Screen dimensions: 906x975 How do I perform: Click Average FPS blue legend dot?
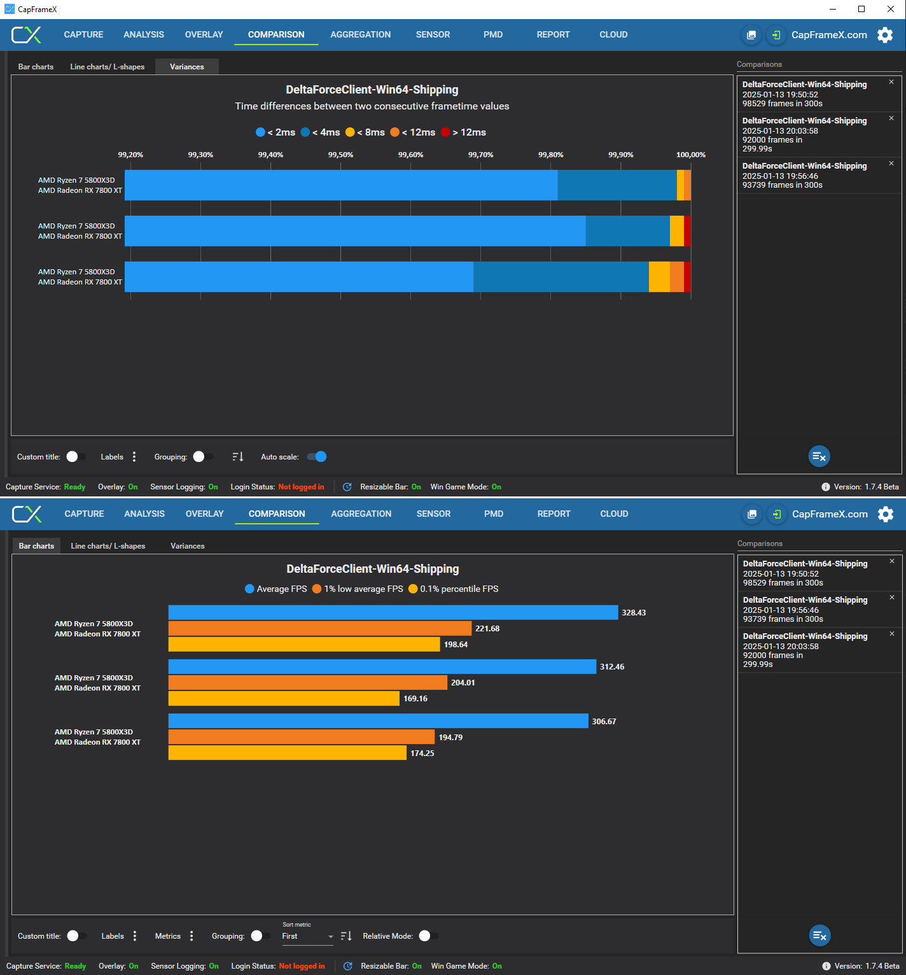[249, 589]
